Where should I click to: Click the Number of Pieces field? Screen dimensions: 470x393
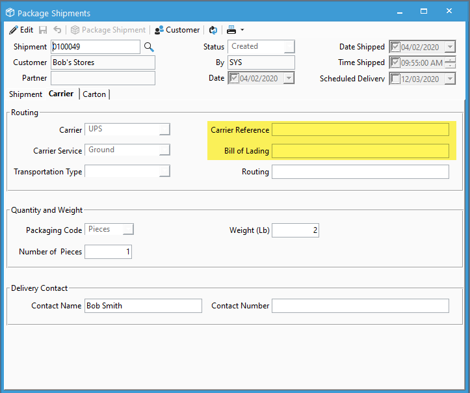[108, 251]
